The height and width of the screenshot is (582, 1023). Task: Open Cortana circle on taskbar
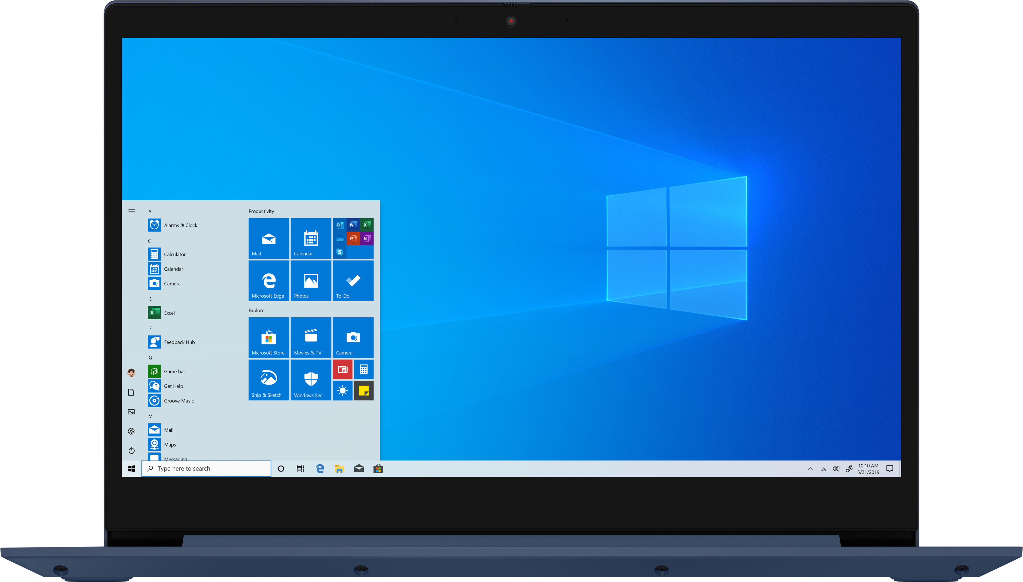[x=281, y=468]
